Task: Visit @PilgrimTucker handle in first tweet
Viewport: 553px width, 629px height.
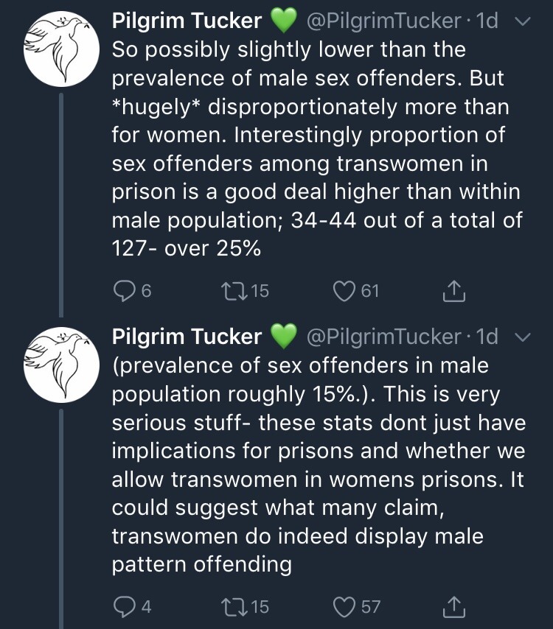Action: [x=382, y=22]
